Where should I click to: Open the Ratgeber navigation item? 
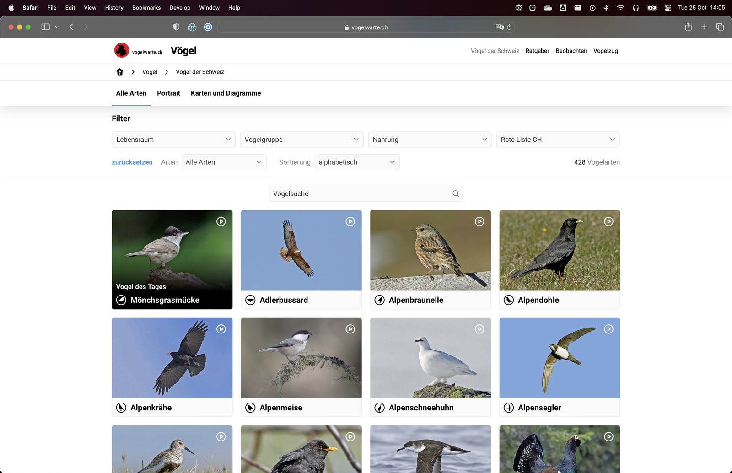(537, 51)
